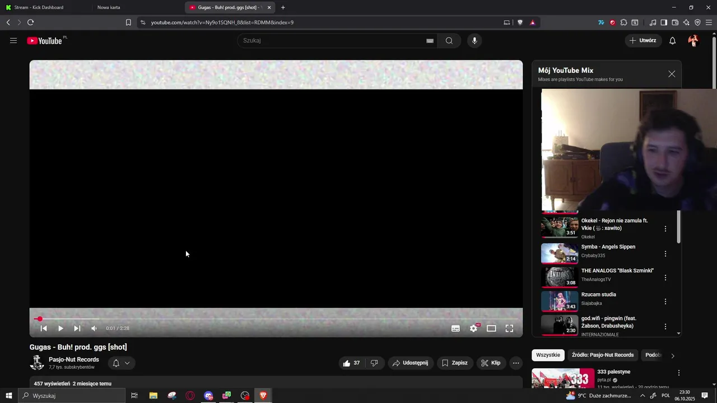Close the Mój YouTube Mix playlist panel
Image resolution: width=717 pixels, height=403 pixels.
click(672, 74)
